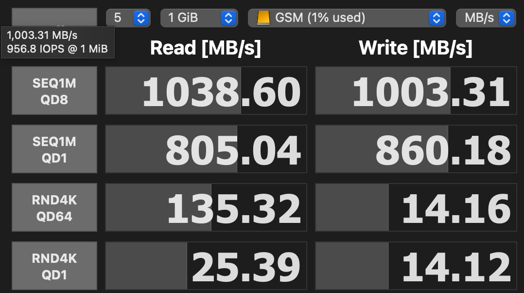
Task: Open the GSM drive selector arrows
Action: (x=437, y=18)
